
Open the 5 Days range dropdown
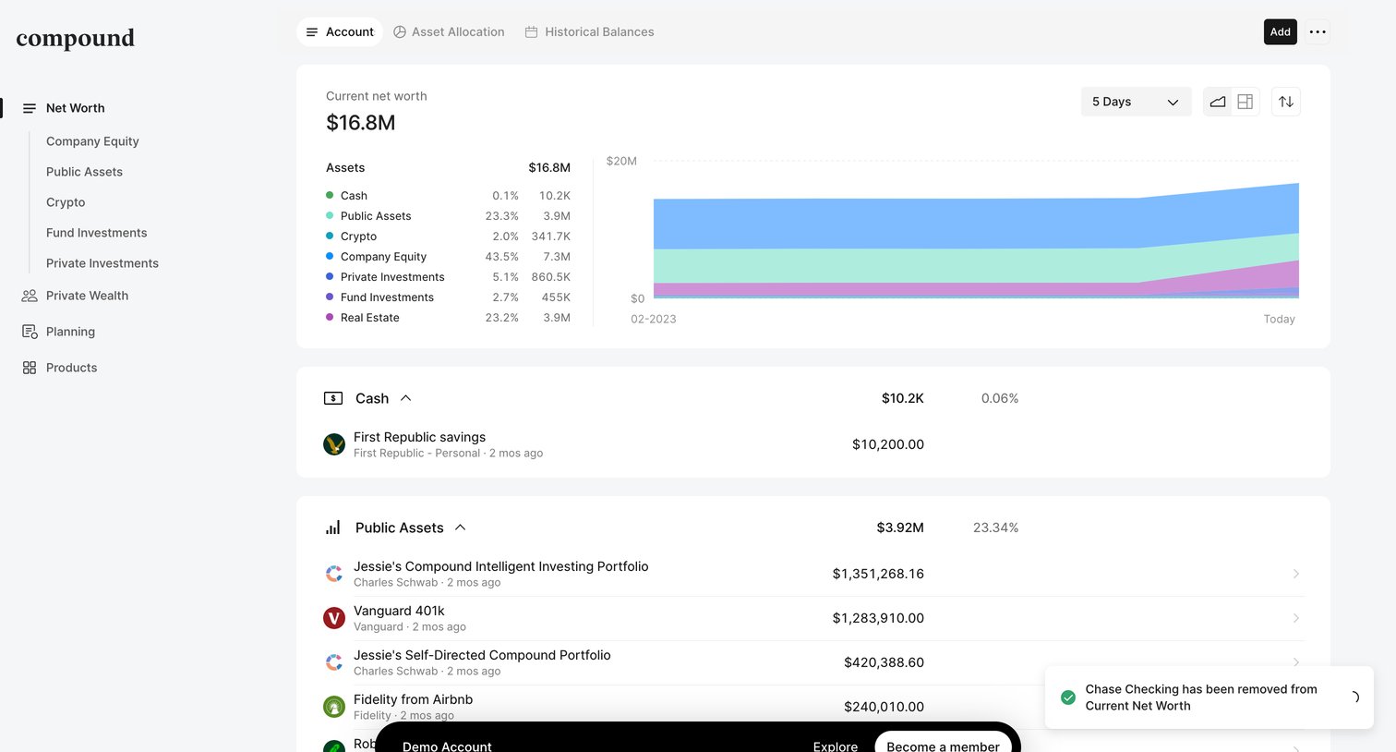coord(1136,102)
